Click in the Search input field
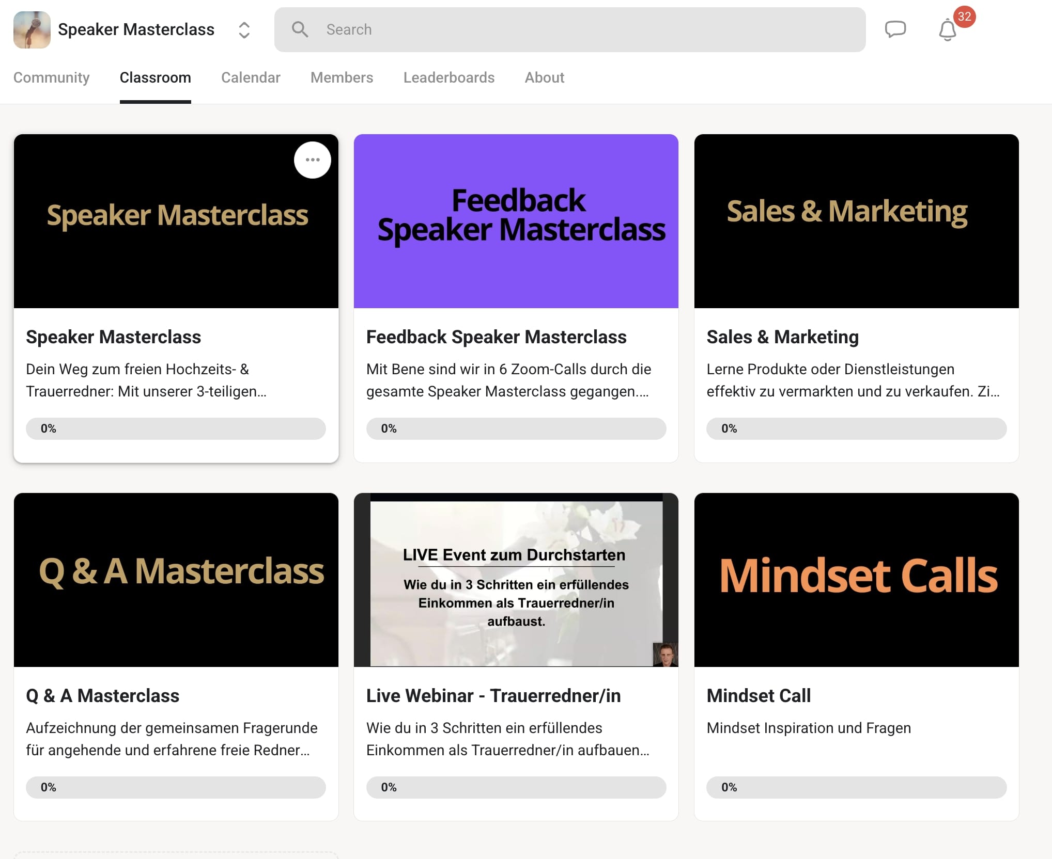Viewport: 1052px width, 859px height. (568, 29)
